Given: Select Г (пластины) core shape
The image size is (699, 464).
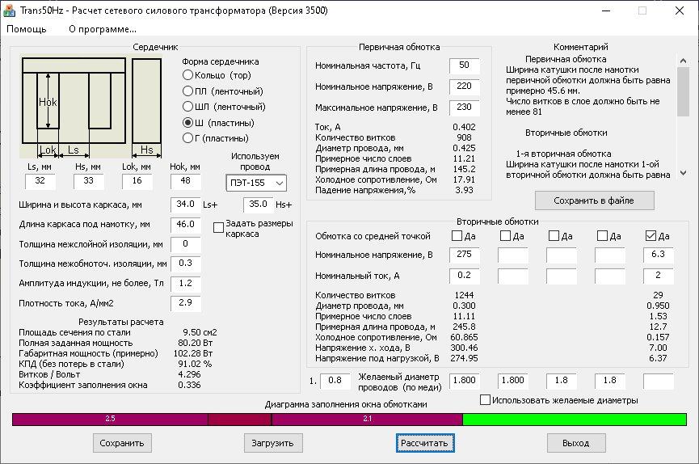Looking at the screenshot, I should (188, 138).
